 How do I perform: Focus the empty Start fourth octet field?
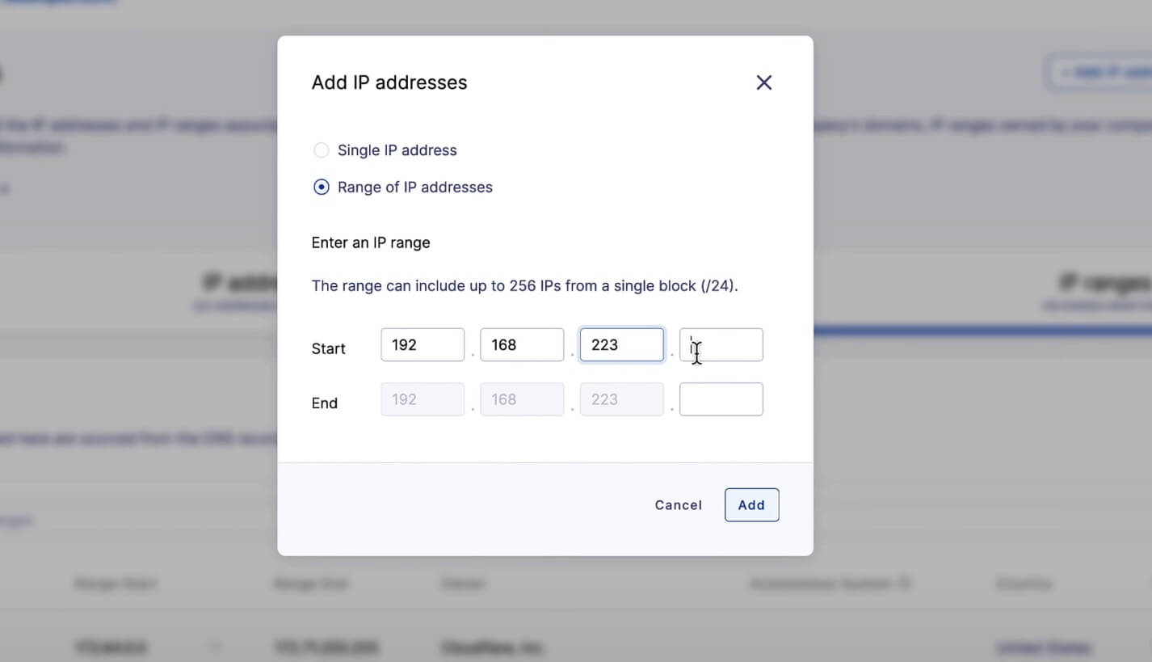pyautogui.click(x=721, y=345)
